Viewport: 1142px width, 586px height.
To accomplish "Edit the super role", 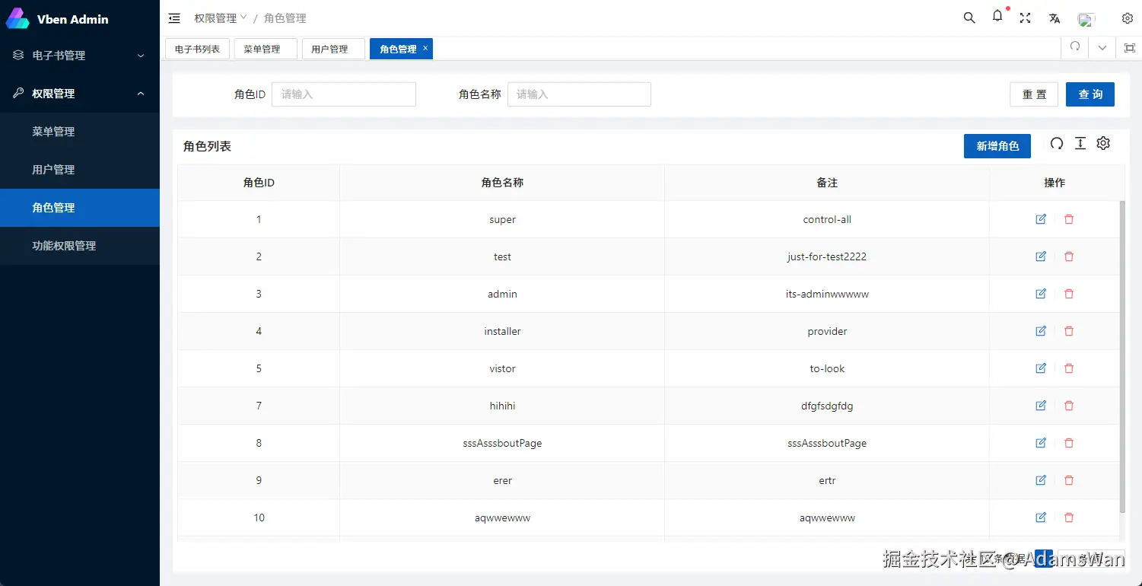I will pyautogui.click(x=1041, y=219).
